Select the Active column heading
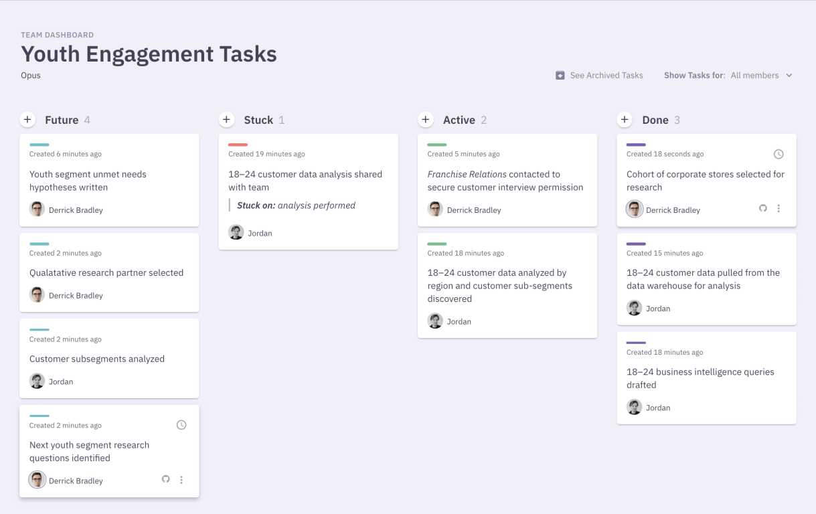 (x=459, y=120)
